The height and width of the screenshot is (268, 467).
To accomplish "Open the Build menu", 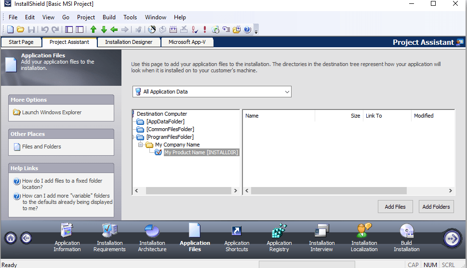I will pyautogui.click(x=109, y=17).
